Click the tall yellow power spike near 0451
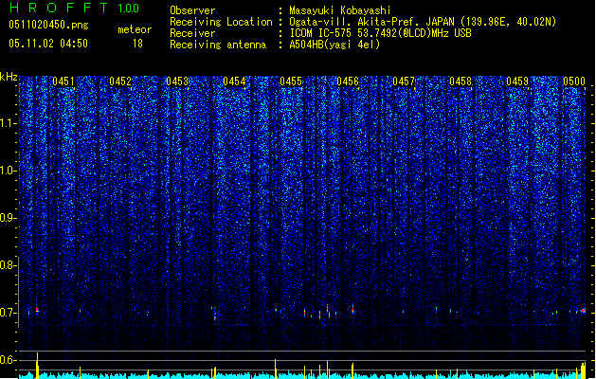596x379 pixels. coord(37,366)
